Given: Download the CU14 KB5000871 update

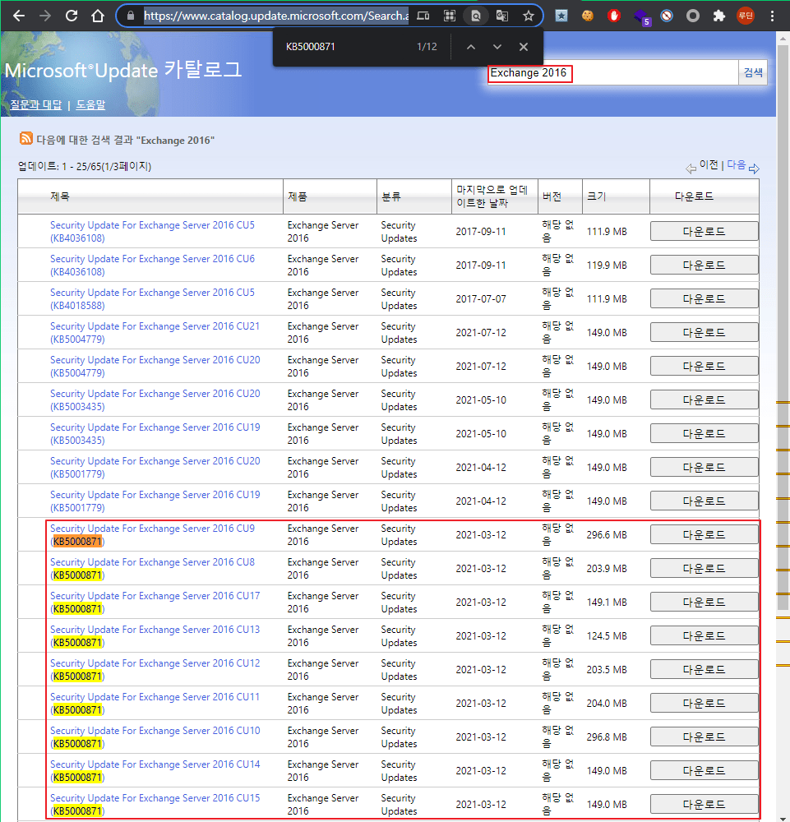Looking at the screenshot, I should point(704,771).
